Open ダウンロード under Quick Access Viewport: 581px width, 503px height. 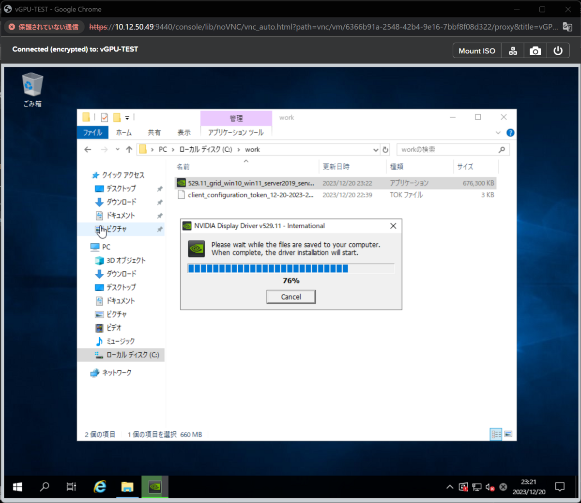pos(121,202)
